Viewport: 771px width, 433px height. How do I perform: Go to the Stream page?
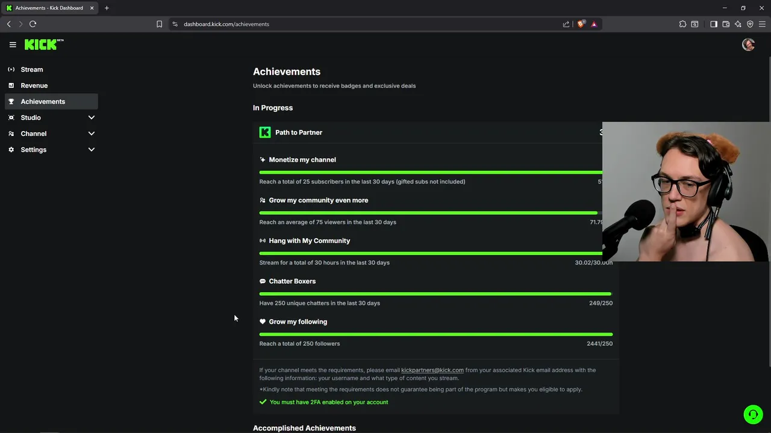click(x=32, y=70)
